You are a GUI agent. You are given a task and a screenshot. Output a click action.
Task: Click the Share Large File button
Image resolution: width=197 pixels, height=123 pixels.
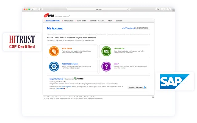[137, 87]
